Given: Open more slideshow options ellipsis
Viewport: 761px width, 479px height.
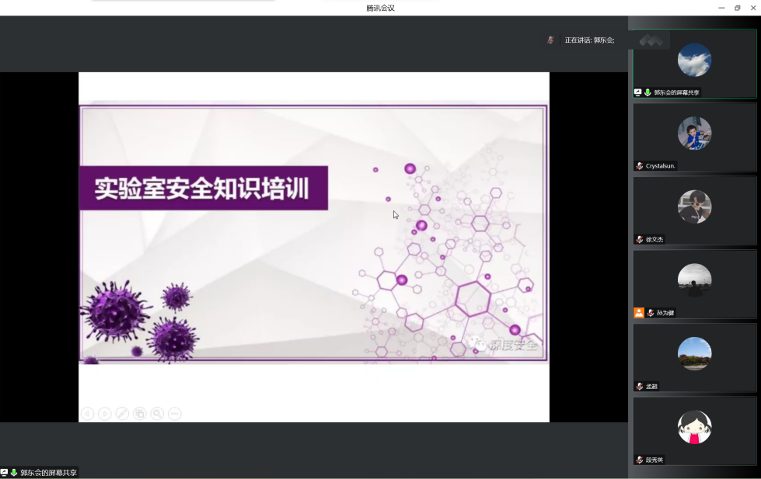Looking at the screenshot, I should (x=175, y=414).
